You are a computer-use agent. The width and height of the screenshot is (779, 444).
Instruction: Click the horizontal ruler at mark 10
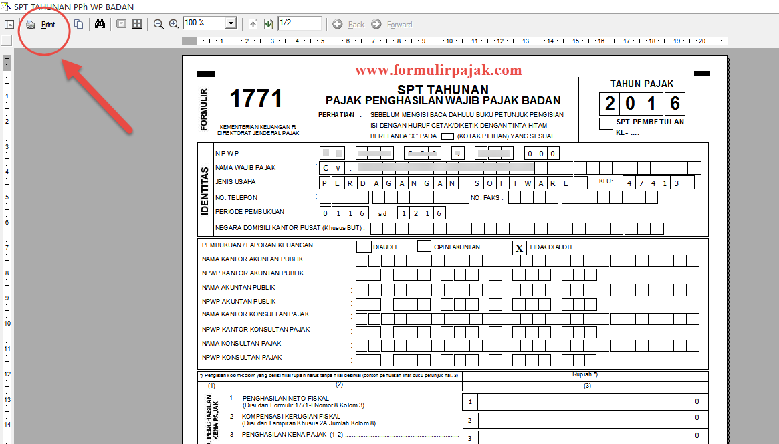pos(449,41)
